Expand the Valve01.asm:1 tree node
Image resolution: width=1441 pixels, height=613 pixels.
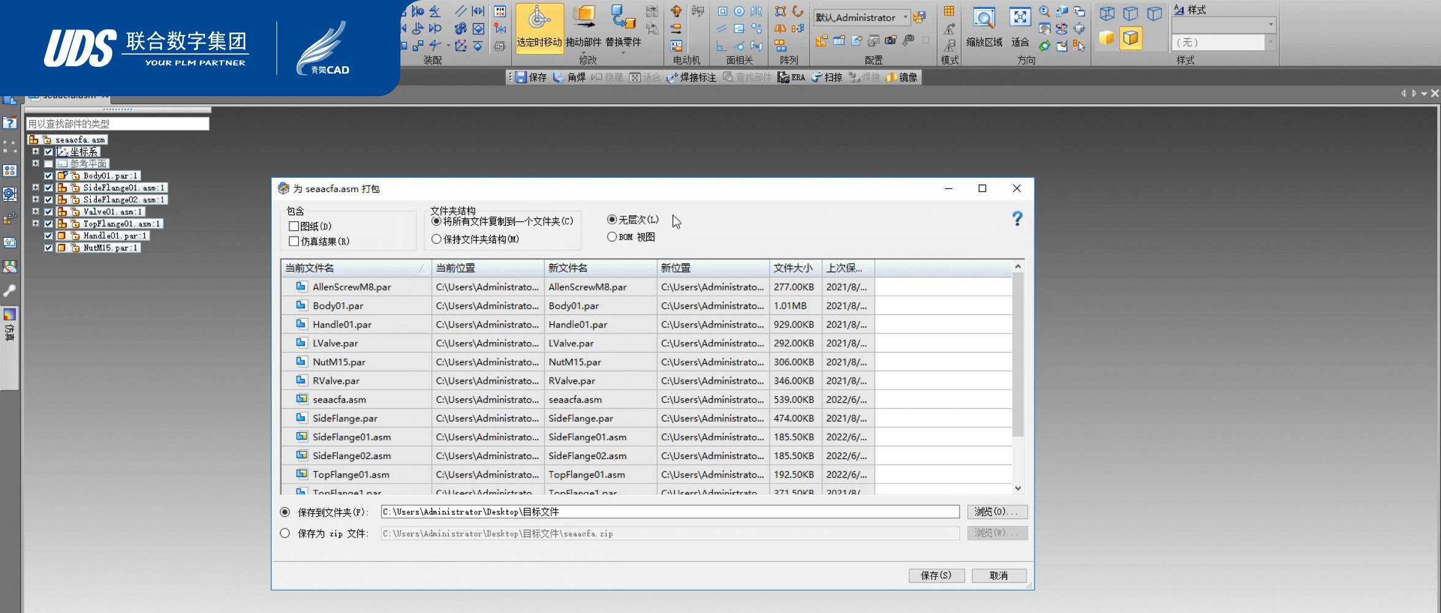tap(36, 211)
